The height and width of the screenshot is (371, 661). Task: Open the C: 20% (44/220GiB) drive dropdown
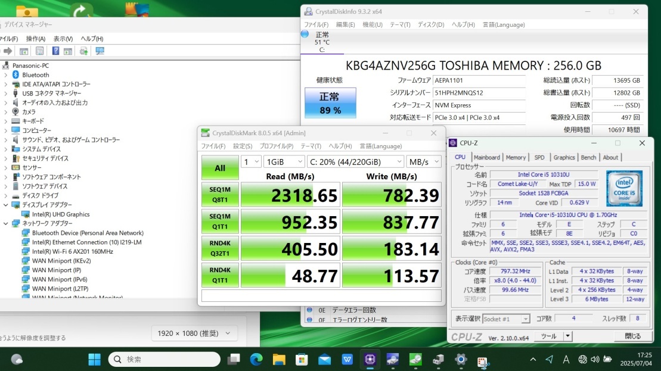click(355, 162)
